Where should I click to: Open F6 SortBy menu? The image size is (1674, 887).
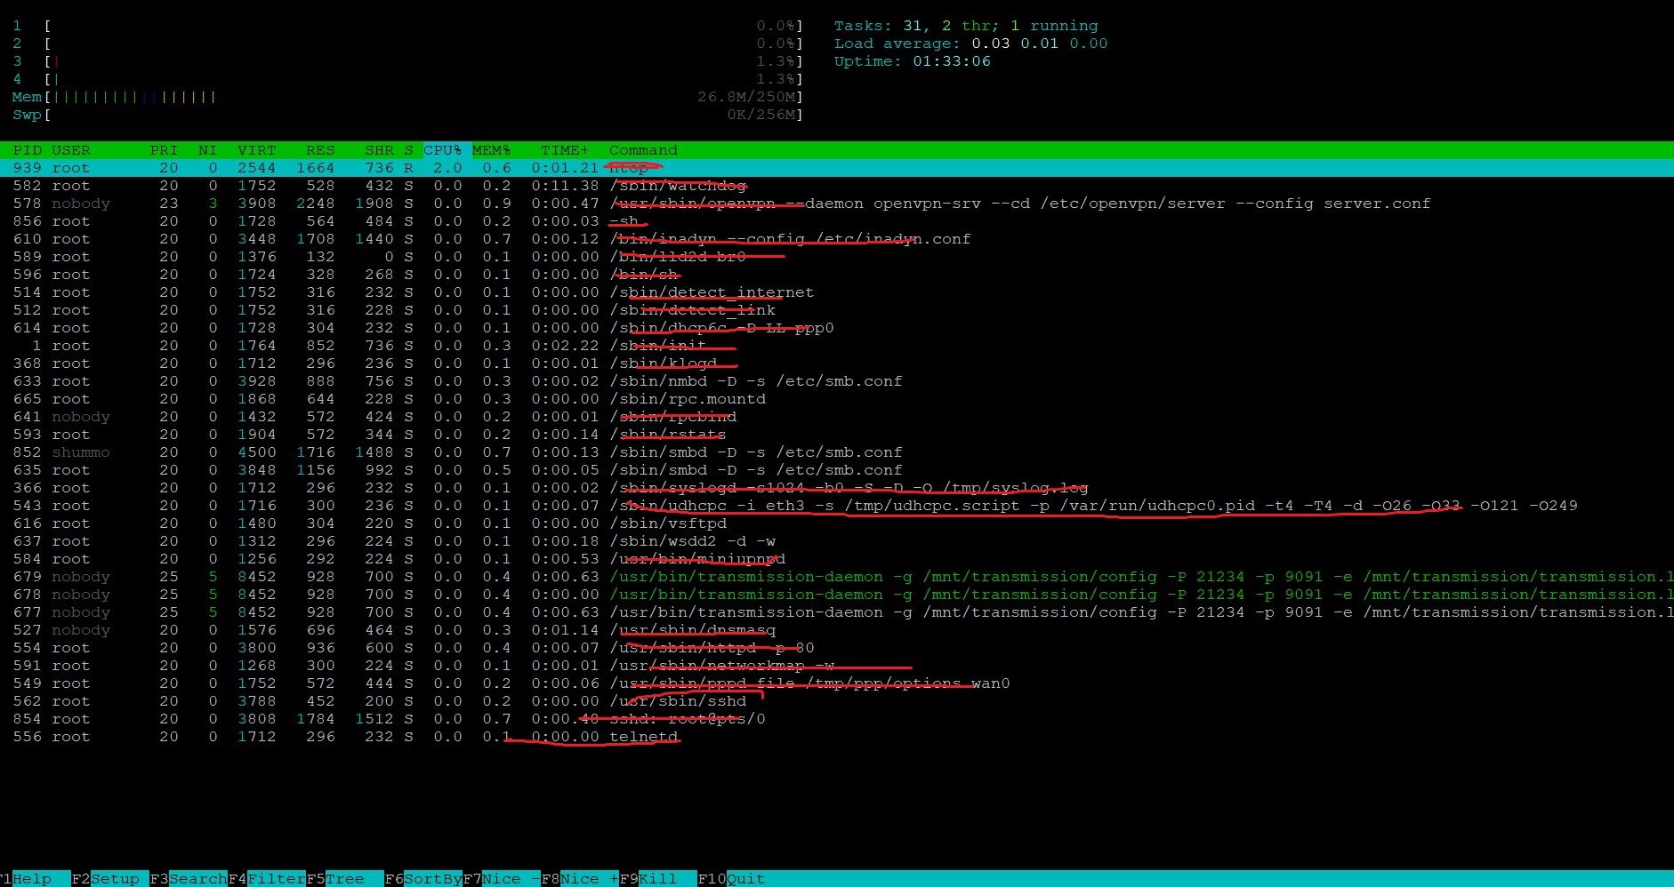[423, 879]
